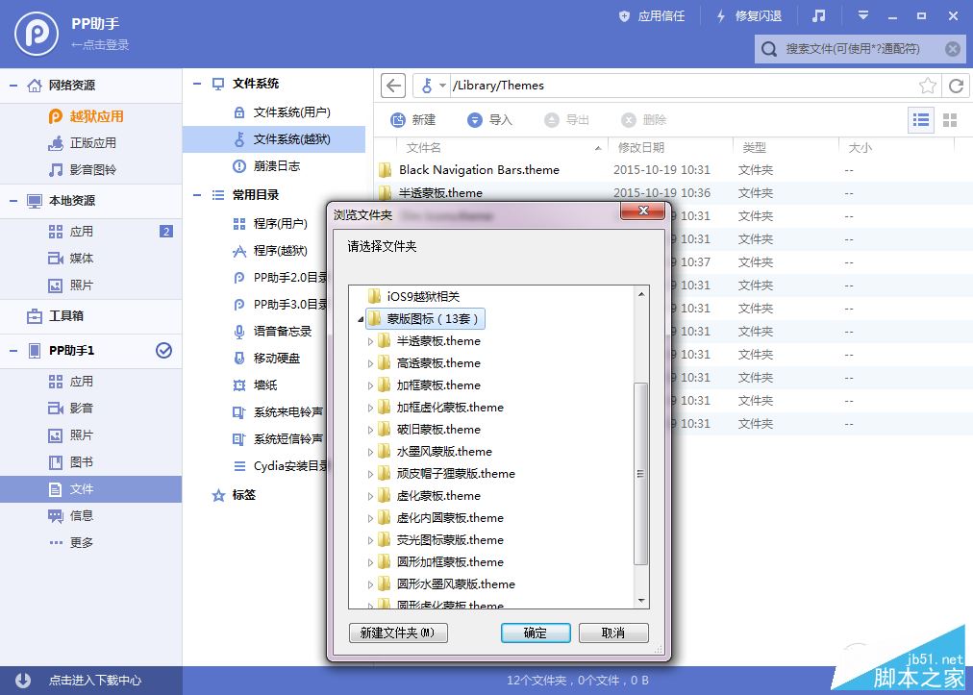Expand 水墨风蒙版.theme folder in dialog
The image size is (973, 695).
[370, 452]
